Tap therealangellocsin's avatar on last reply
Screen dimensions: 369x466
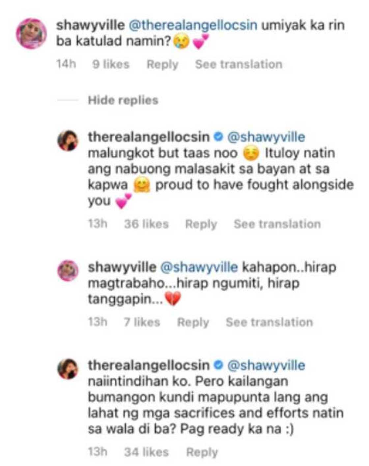pyautogui.click(x=68, y=369)
